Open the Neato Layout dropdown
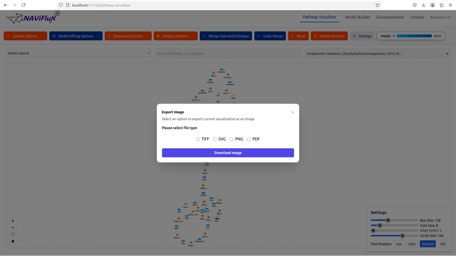456x256 pixels. click(78, 53)
